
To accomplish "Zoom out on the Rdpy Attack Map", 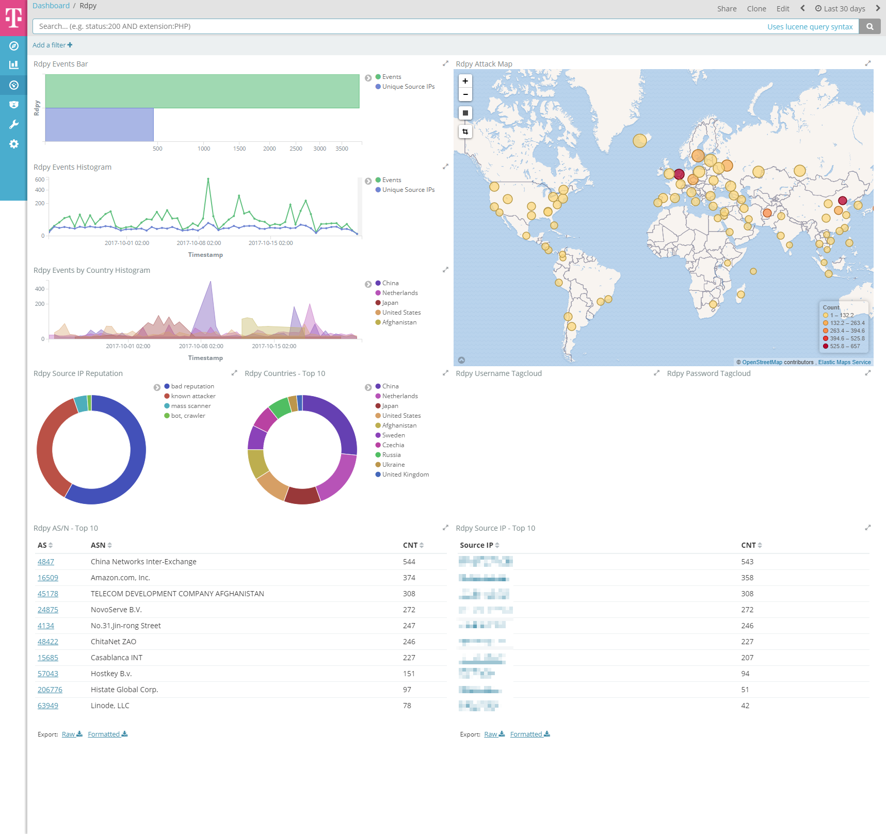I will (x=465, y=94).
